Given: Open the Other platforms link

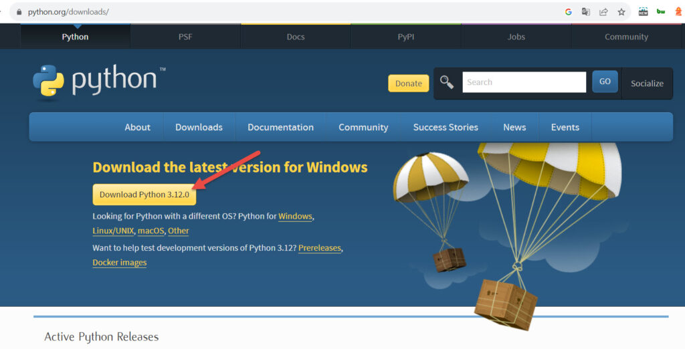Looking at the screenshot, I should pyautogui.click(x=178, y=231).
